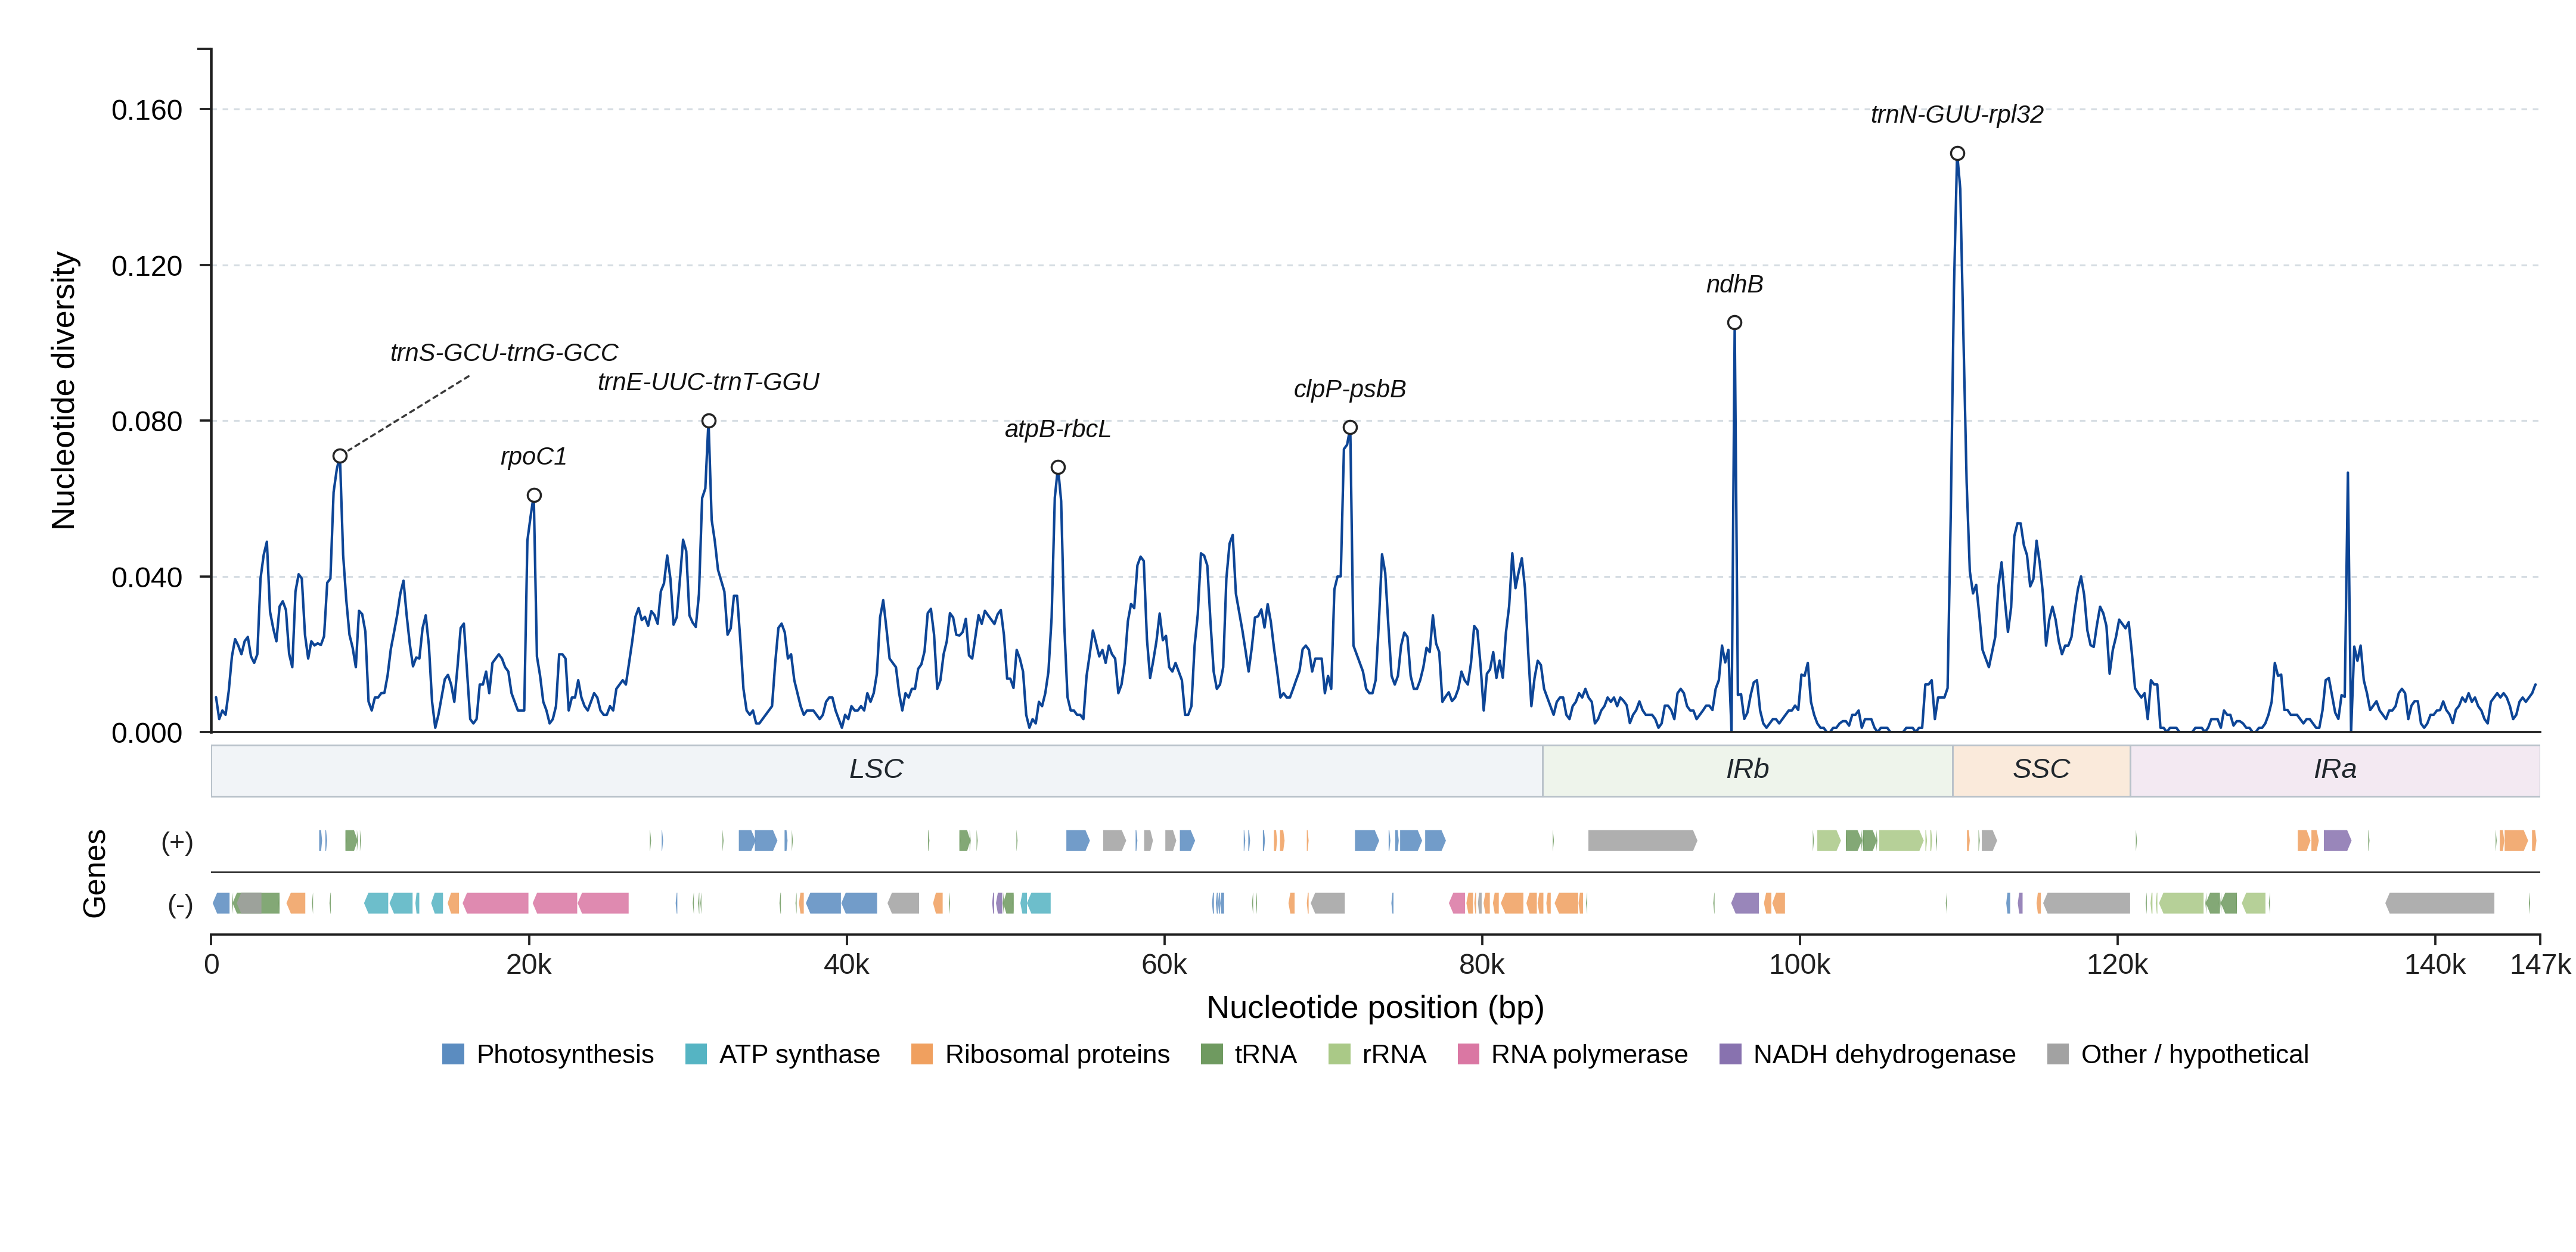
Task: Select the purple gene arrow on the (+) strand
Action: [x=2336, y=842]
